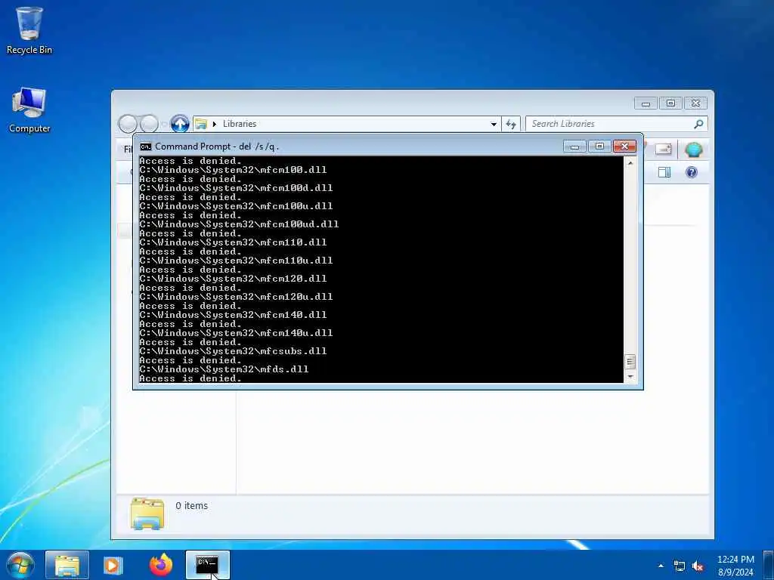Maximize the Command Prompt window
The width and height of the screenshot is (774, 580).
(x=599, y=147)
